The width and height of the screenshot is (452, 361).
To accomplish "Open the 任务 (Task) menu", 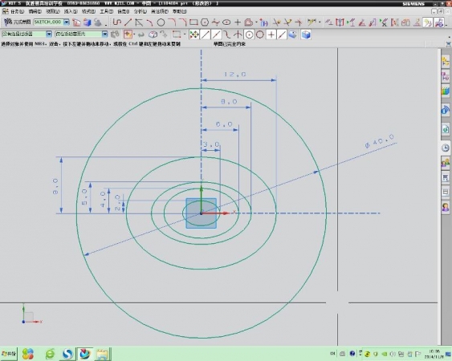I will tap(18, 11).
